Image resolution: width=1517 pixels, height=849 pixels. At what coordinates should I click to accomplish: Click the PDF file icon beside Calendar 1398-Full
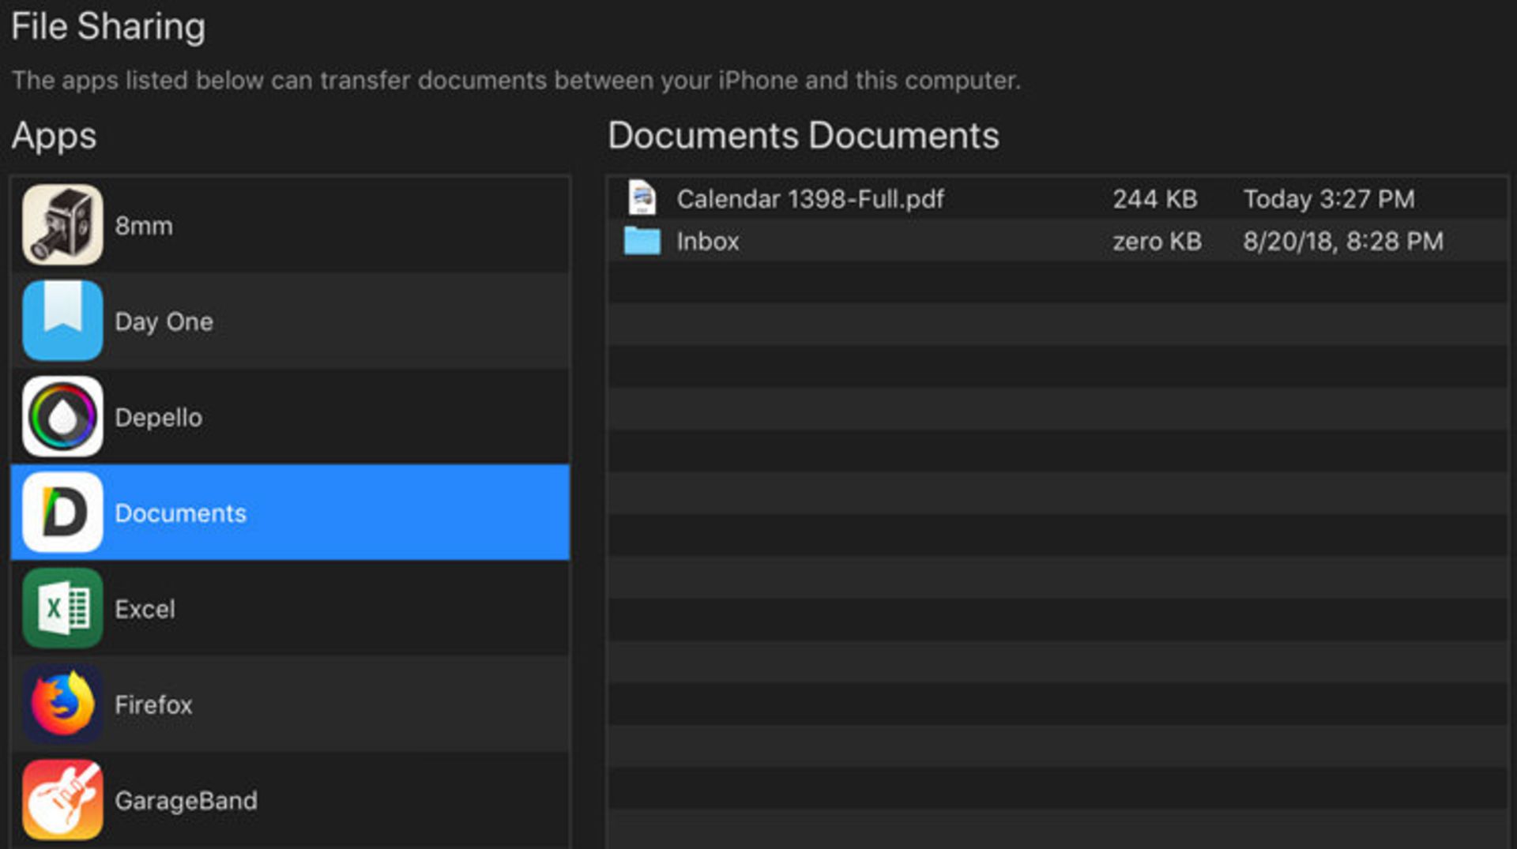(x=642, y=199)
